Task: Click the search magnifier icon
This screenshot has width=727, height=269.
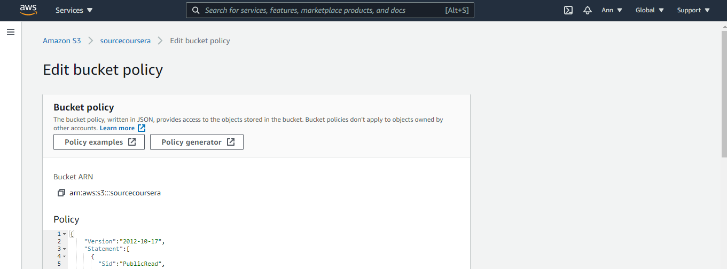Action: 196,10
